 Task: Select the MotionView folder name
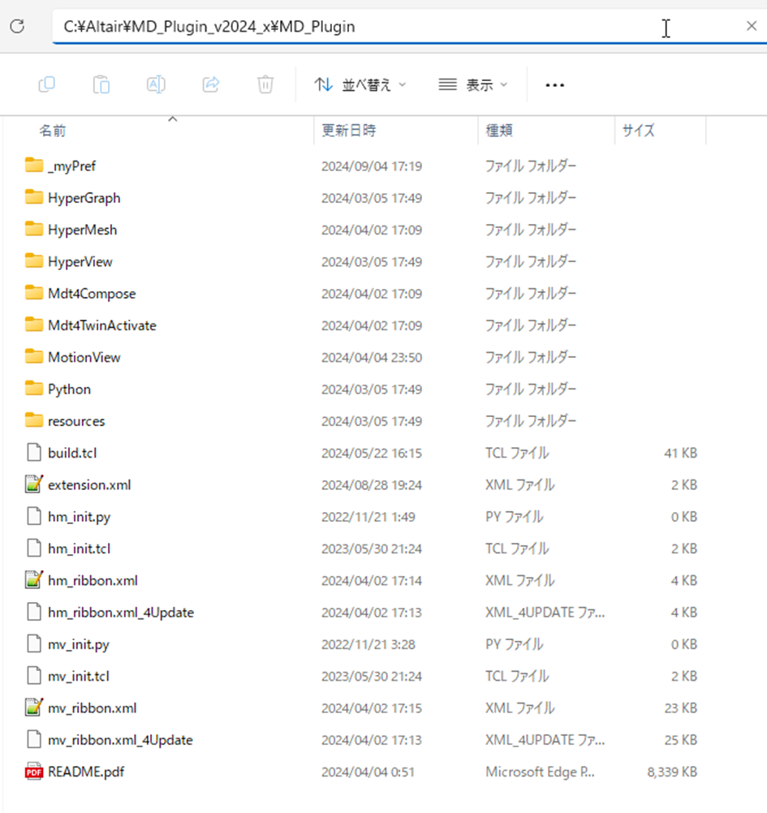[84, 357]
